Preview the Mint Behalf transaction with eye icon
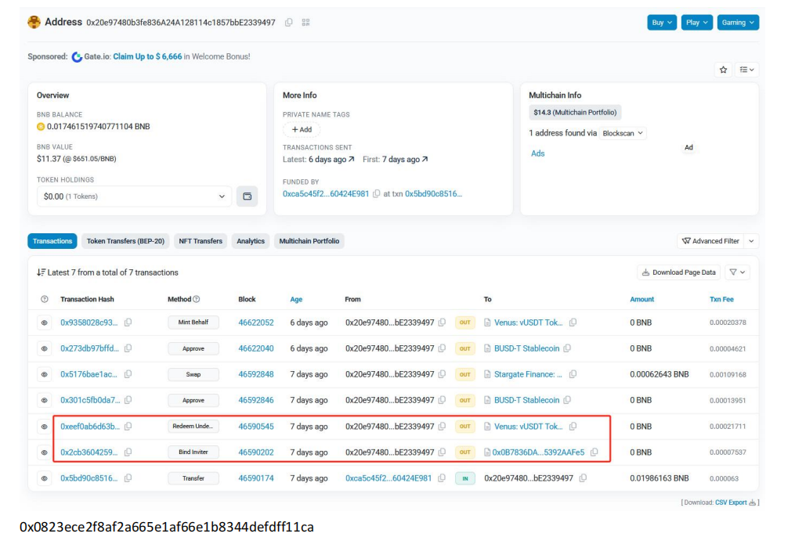The width and height of the screenshot is (795, 537). coord(45,323)
